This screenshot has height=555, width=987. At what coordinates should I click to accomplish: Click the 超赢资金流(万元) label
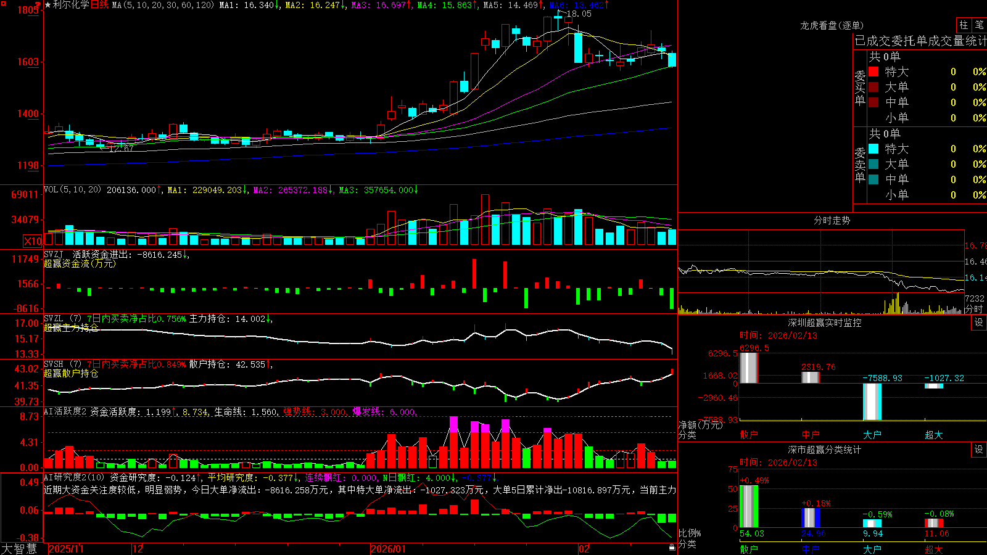point(80,263)
